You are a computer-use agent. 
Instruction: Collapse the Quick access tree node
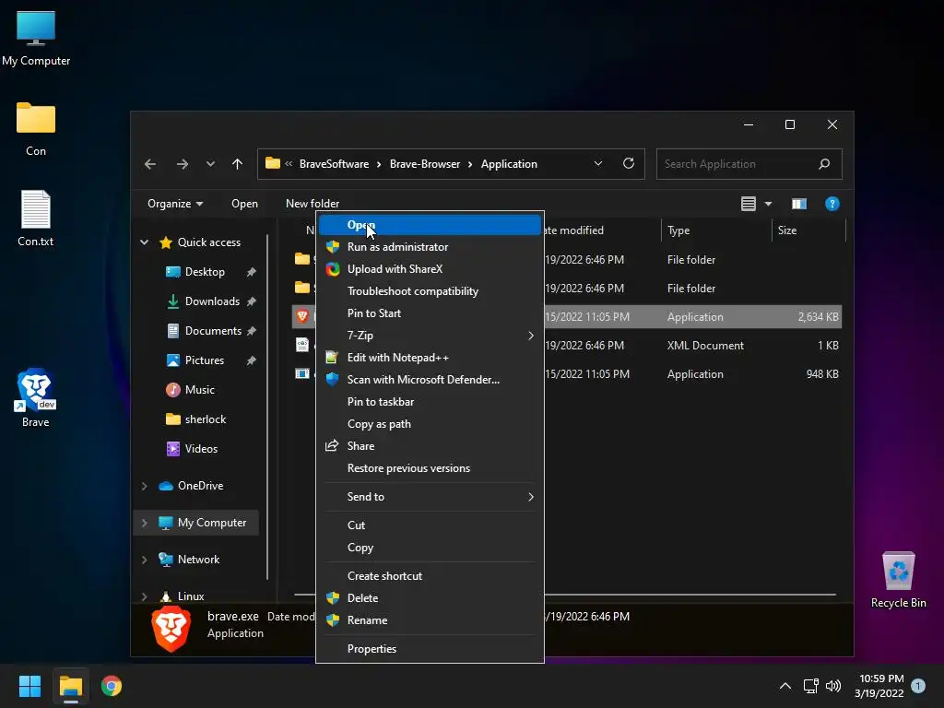click(145, 242)
